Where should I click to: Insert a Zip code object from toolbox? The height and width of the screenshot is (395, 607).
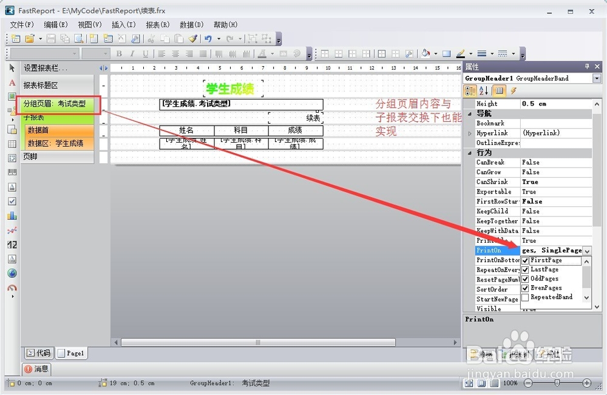click(12, 245)
